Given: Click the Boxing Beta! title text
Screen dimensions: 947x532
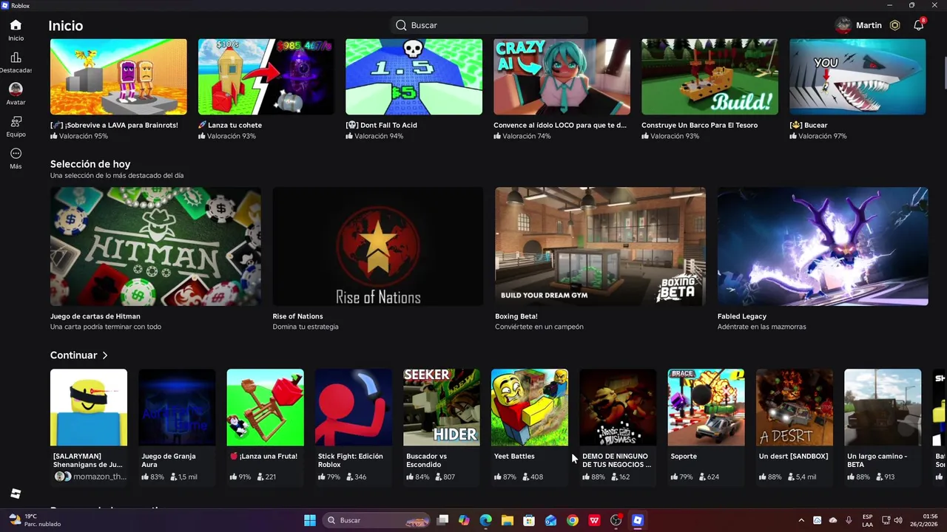Looking at the screenshot, I should click(516, 316).
